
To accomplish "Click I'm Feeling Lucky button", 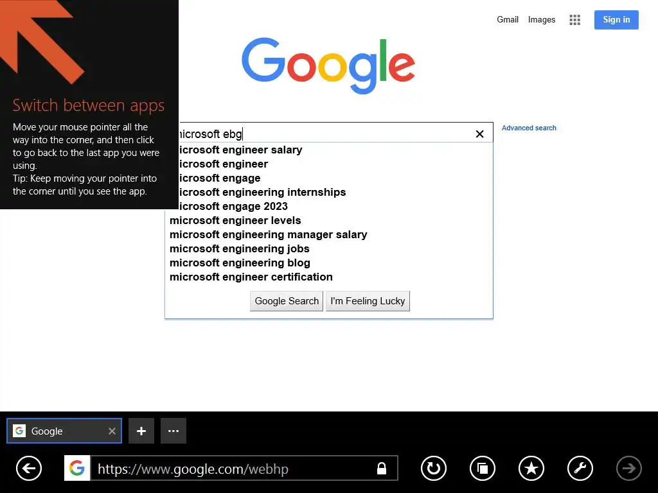I will 368,301.
